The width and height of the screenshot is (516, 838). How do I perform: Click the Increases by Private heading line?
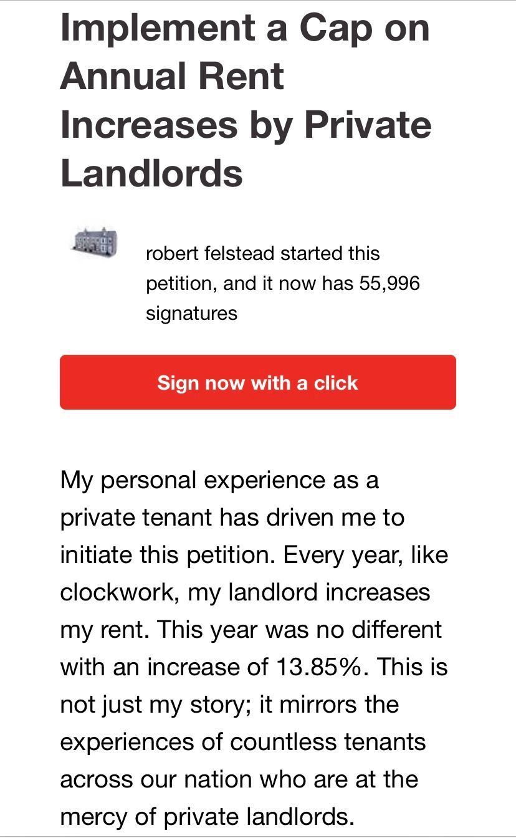tap(246, 124)
